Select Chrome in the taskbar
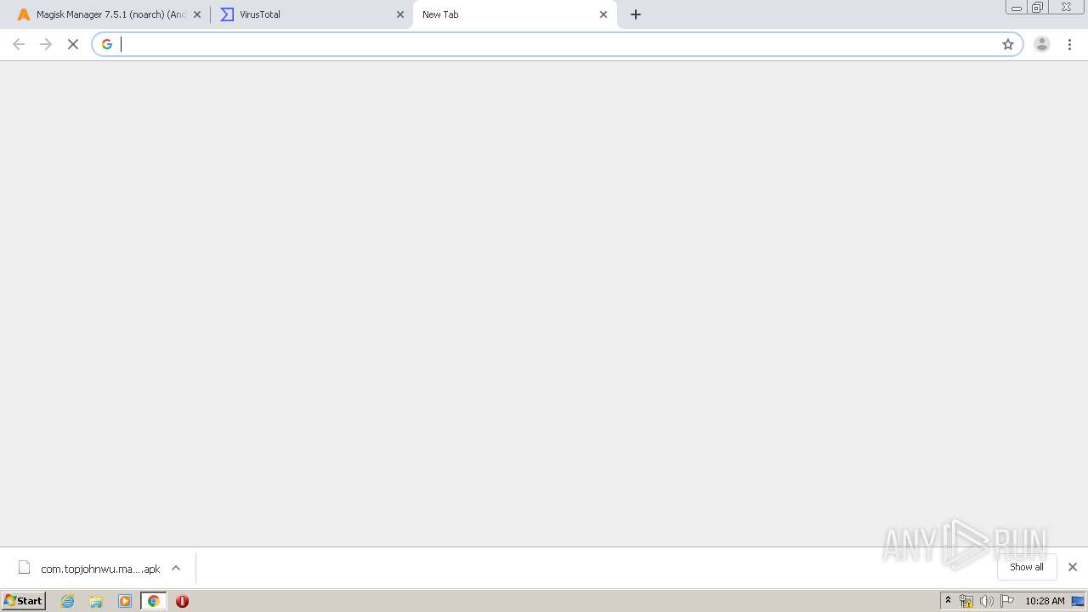This screenshot has height=612, width=1088. [x=153, y=601]
